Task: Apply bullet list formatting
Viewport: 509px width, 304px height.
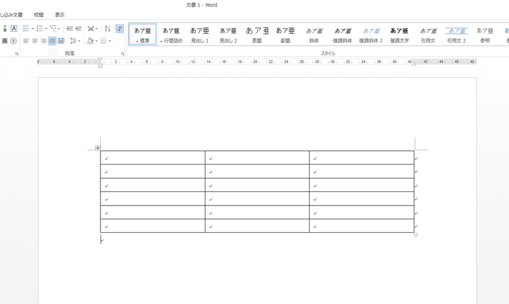Action: point(26,29)
